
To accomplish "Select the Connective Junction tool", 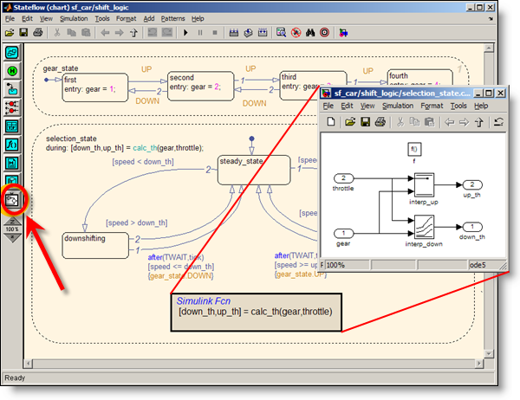I will tap(13, 106).
